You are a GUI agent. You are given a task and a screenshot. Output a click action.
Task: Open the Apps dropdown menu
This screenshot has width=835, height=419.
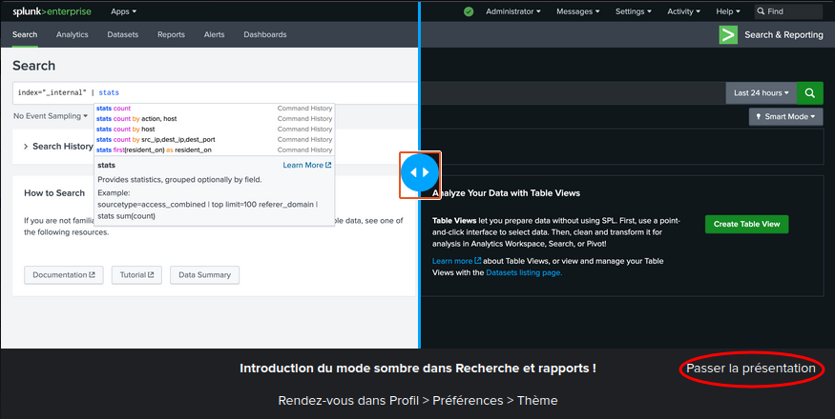pyautogui.click(x=123, y=11)
